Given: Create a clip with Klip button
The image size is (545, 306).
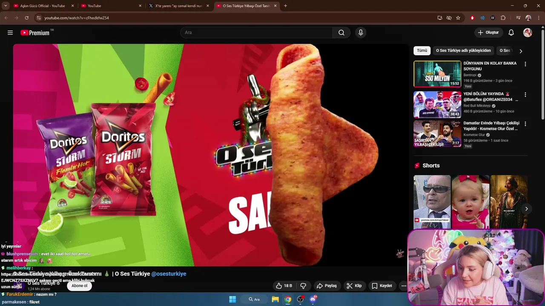Looking at the screenshot, I should pyautogui.click(x=354, y=286).
